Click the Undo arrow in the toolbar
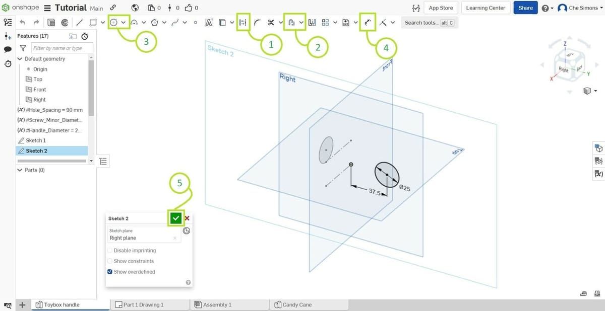The height and width of the screenshot is (311, 605). point(22,22)
